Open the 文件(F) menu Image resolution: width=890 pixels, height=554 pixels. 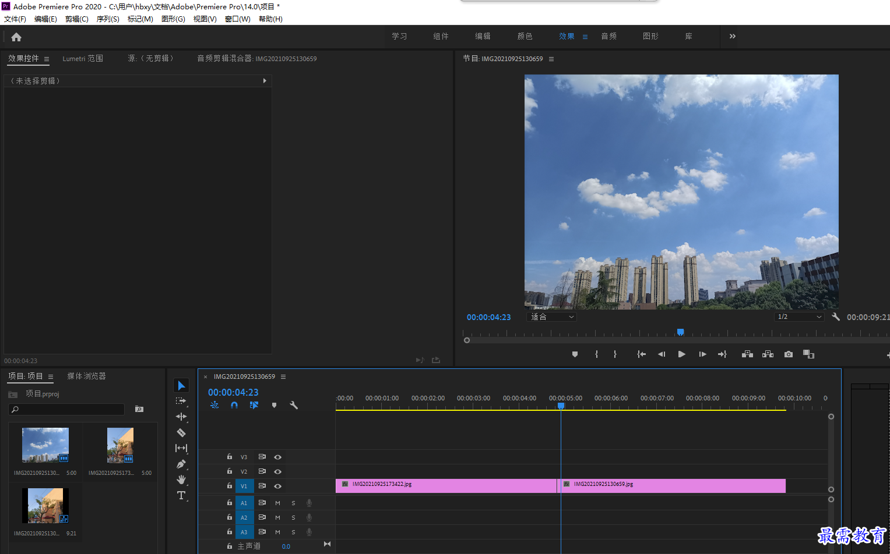coord(15,19)
